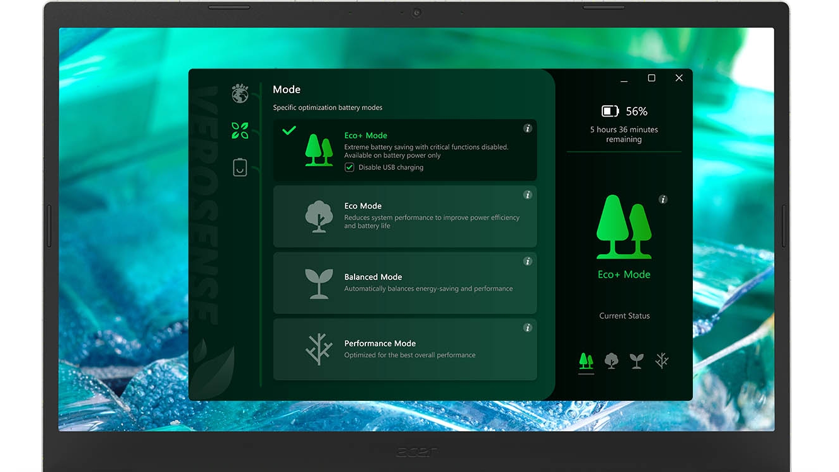Show info for Balanced Mode card
The height and width of the screenshot is (472, 839).
(528, 261)
